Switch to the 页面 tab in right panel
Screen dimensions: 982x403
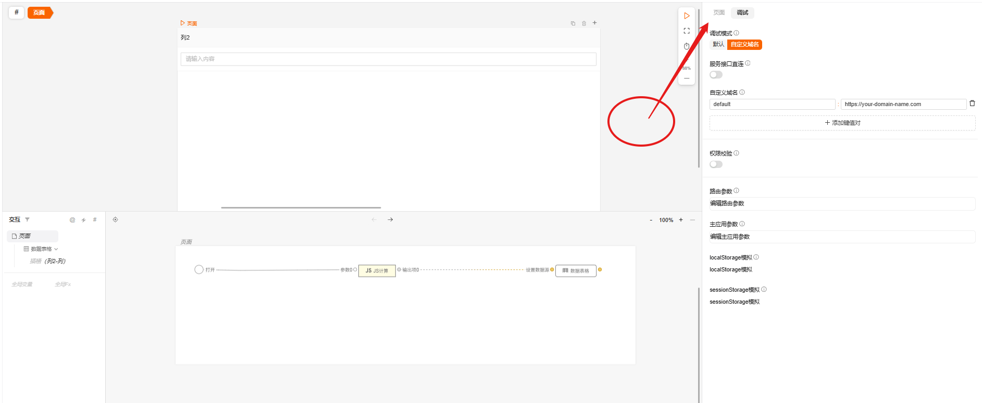719,12
